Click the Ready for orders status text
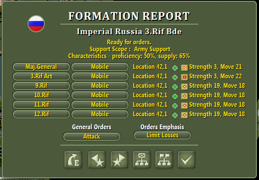Screen dimensions: 259x180 click(129, 42)
